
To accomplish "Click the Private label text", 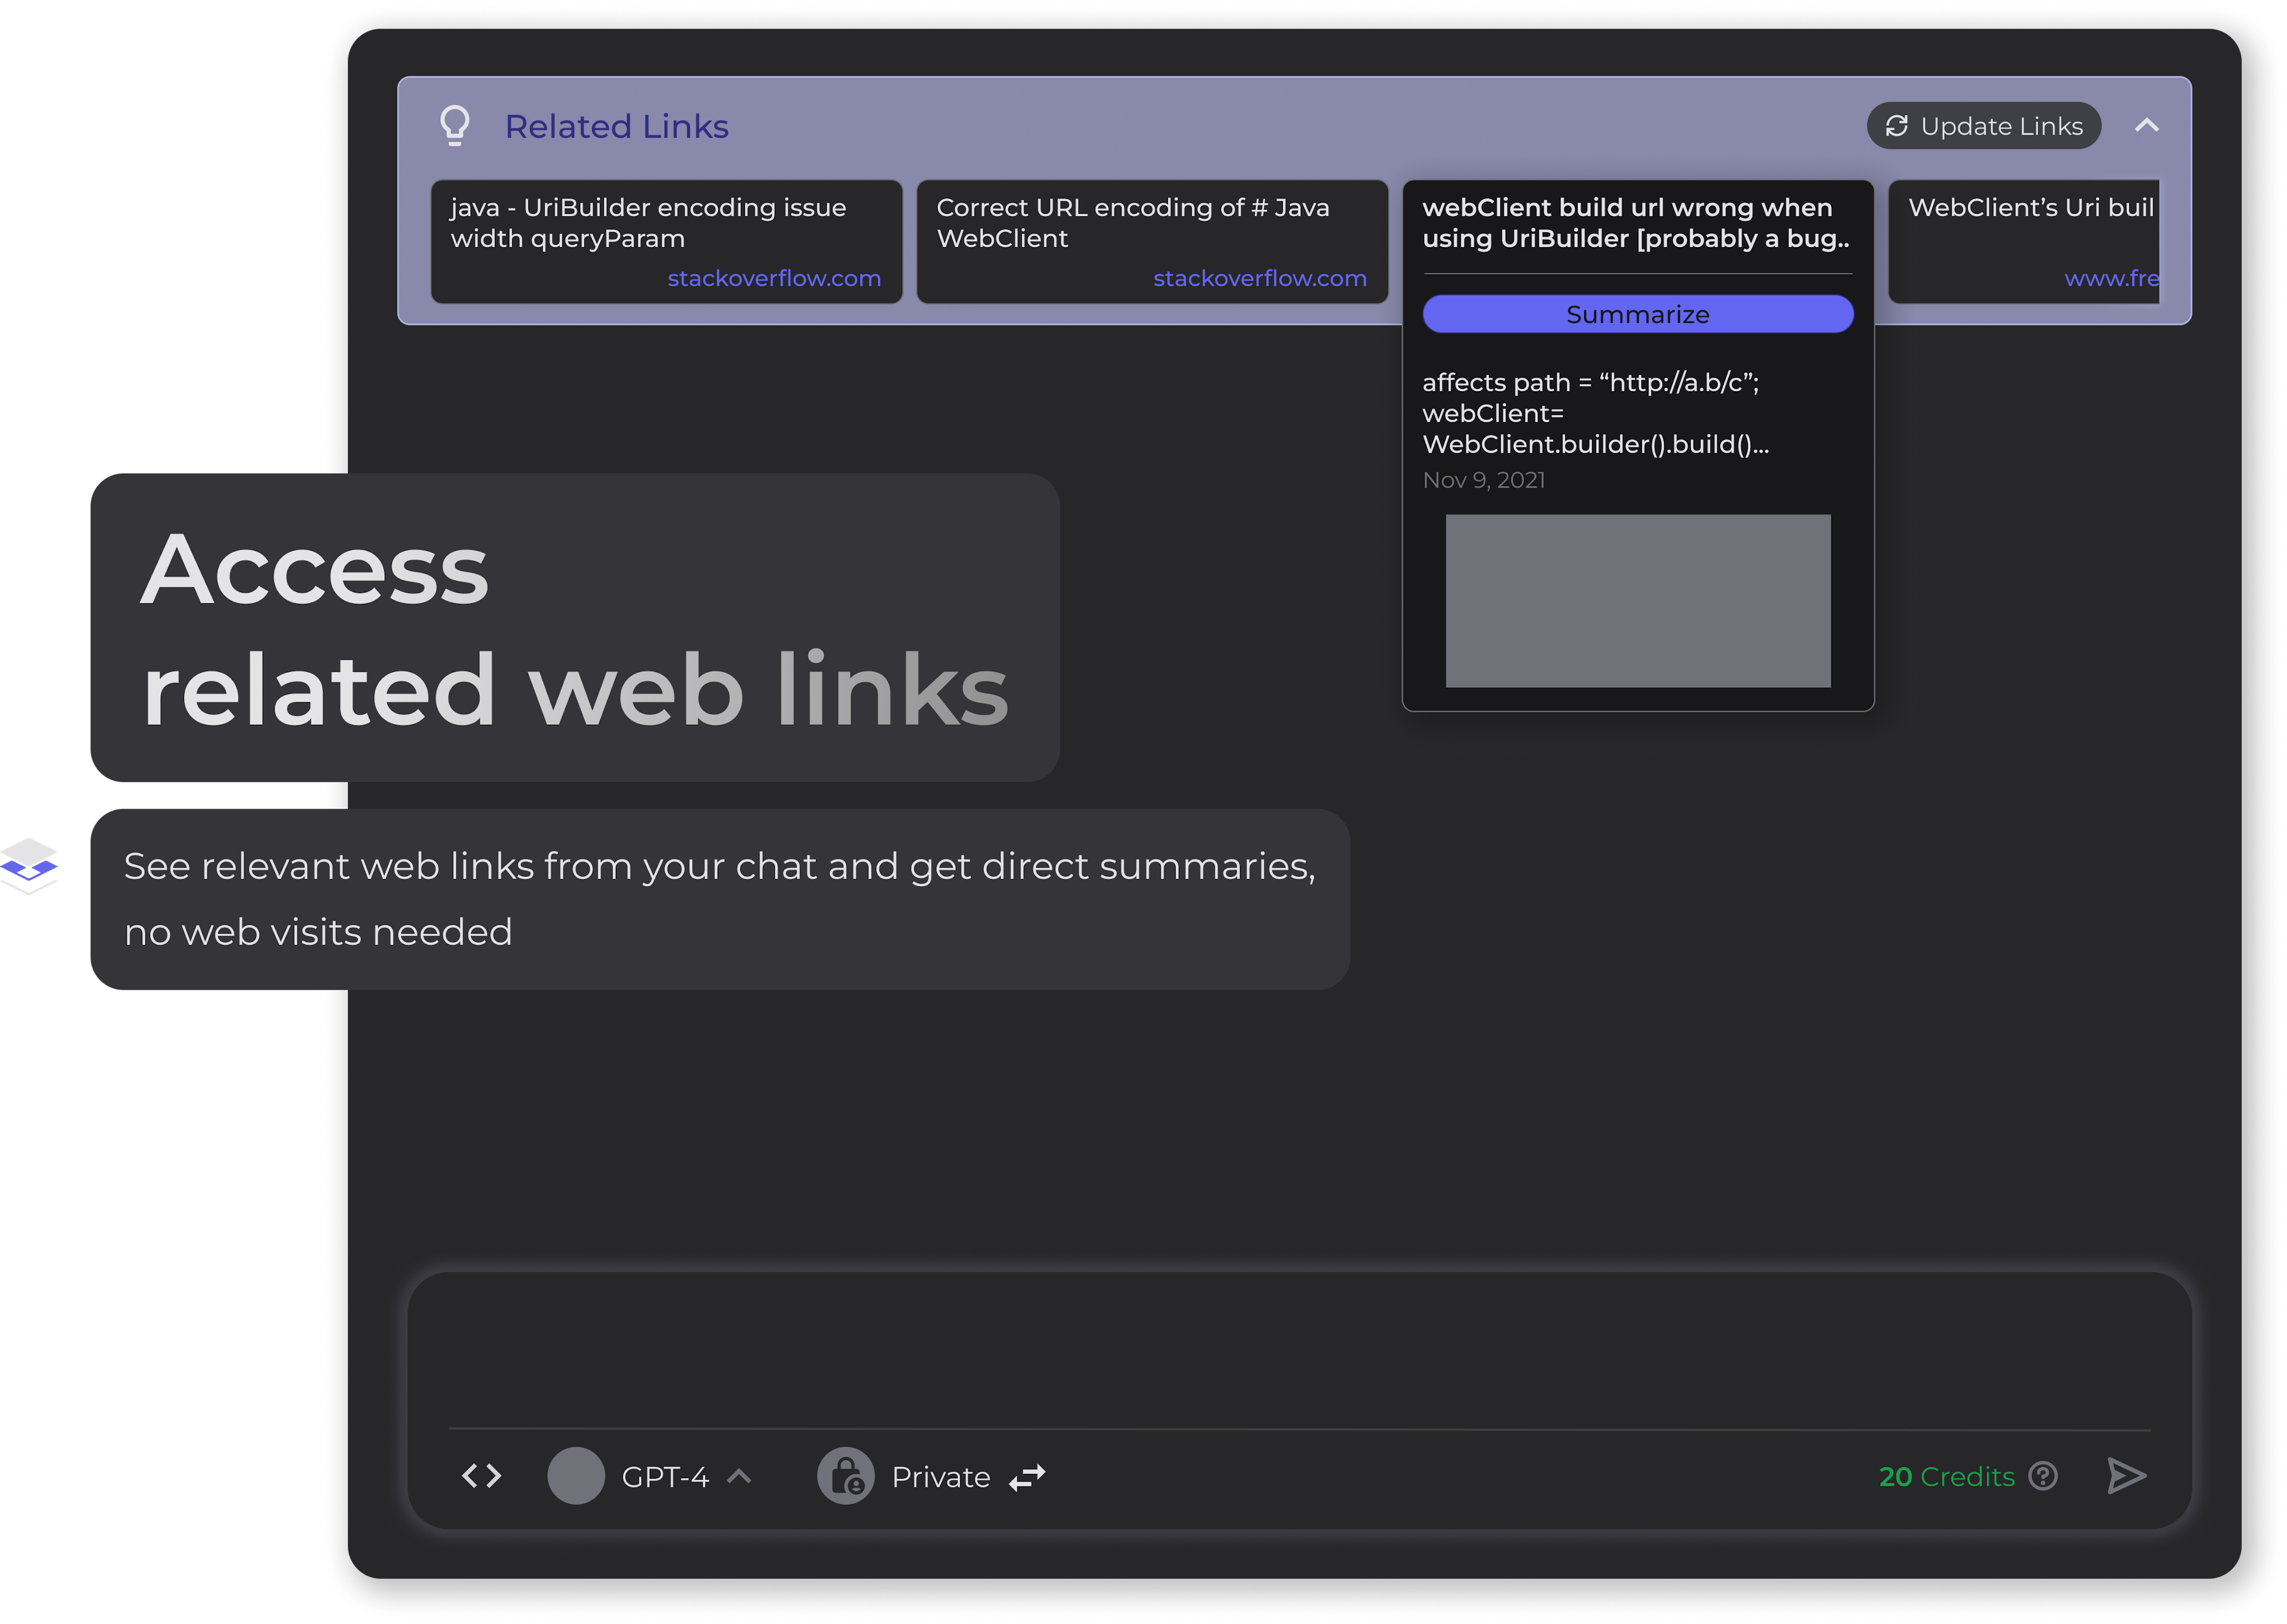I will [x=941, y=1477].
